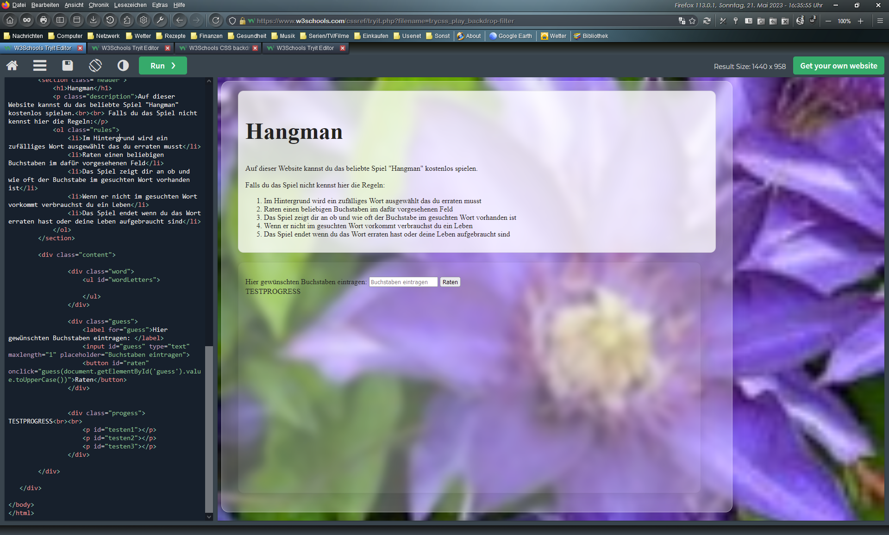Click Get your own website button
Viewport: 889px width, 535px height.
click(x=838, y=66)
